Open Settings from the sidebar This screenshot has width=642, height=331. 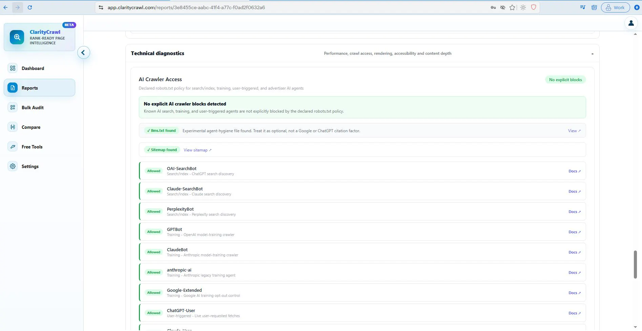(x=39, y=166)
